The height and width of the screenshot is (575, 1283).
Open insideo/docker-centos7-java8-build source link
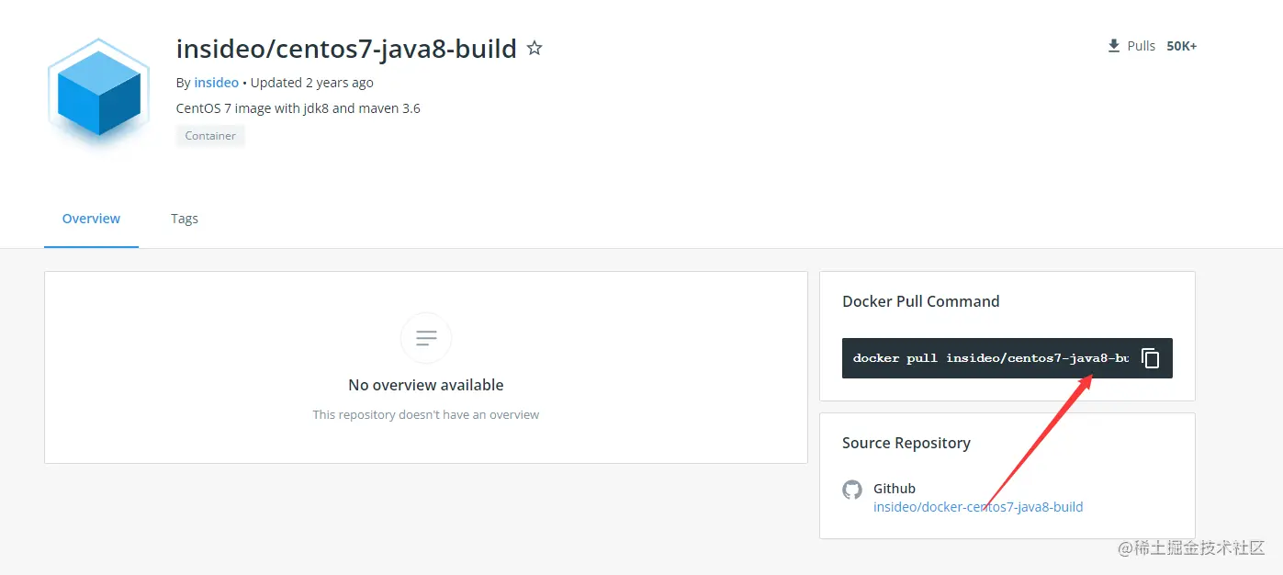978,507
